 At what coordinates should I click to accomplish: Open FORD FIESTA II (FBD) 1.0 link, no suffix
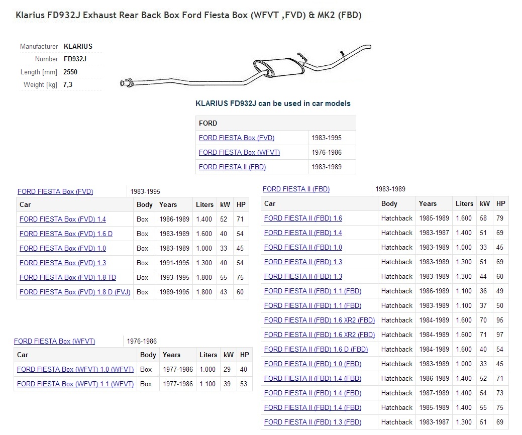tap(303, 248)
